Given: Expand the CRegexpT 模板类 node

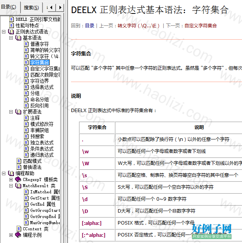Looking at the screenshot, I should 11,179.
